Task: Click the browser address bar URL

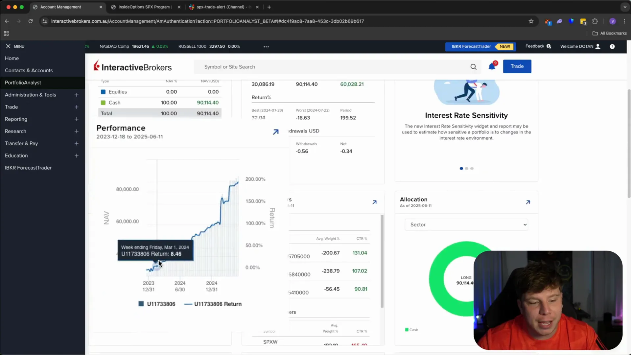Action: [x=207, y=21]
